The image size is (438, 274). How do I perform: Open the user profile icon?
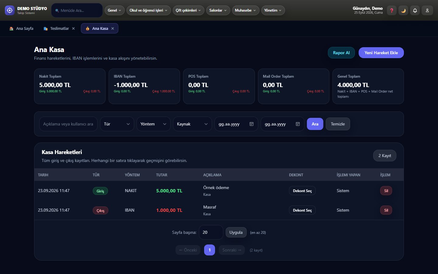[x=427, y=10]
